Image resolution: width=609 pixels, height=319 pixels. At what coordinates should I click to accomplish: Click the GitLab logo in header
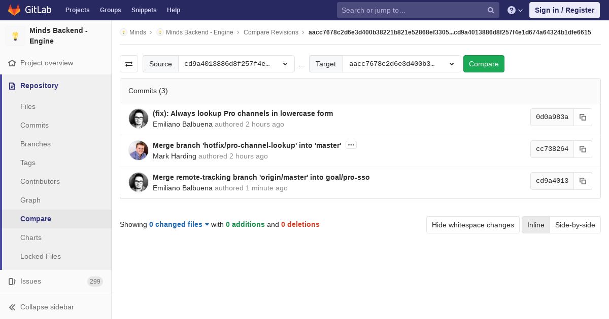(x=29, y=10)
